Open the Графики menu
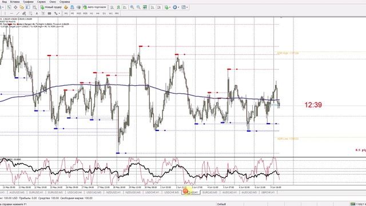The height and width of the screenshot is (206, 366). (28, 2)
